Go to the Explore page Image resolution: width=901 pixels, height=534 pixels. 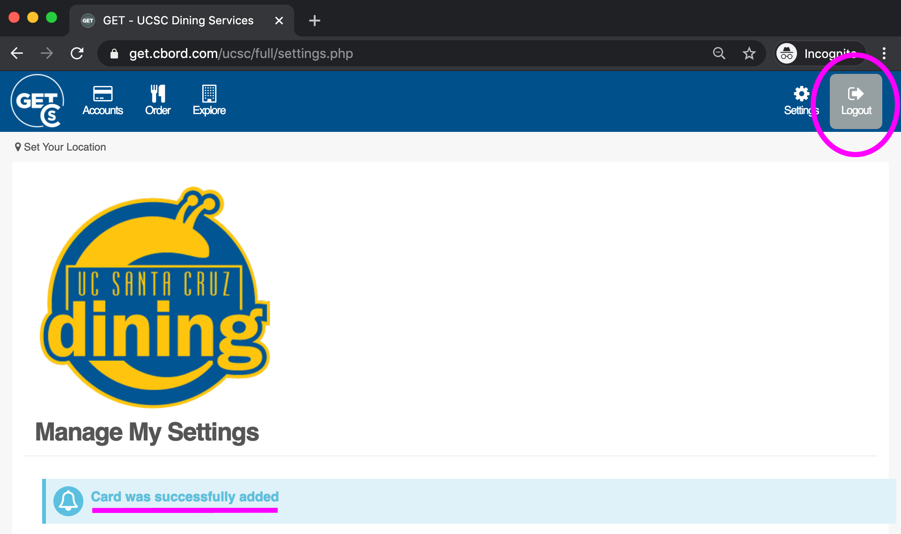[x=209, y=101]
